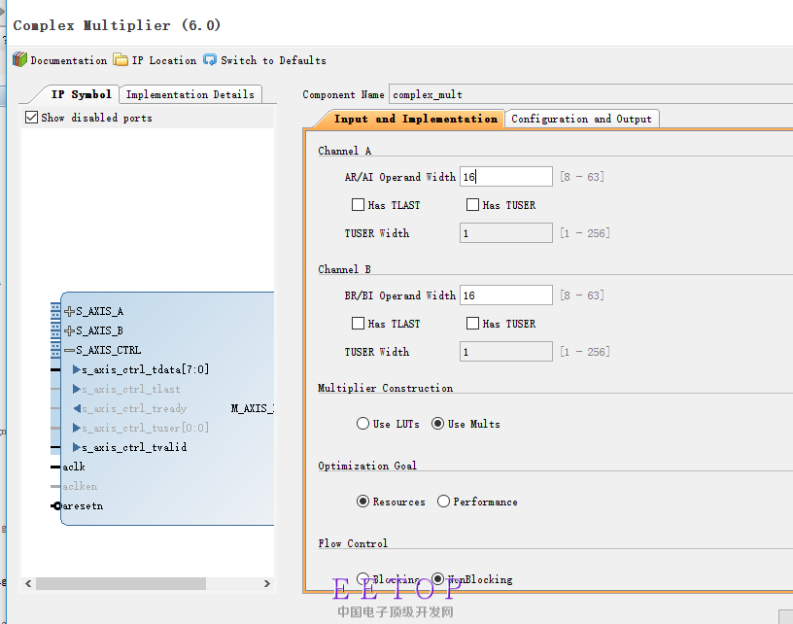Expand the S_AXIS_A interface

(x=69, y=311)
